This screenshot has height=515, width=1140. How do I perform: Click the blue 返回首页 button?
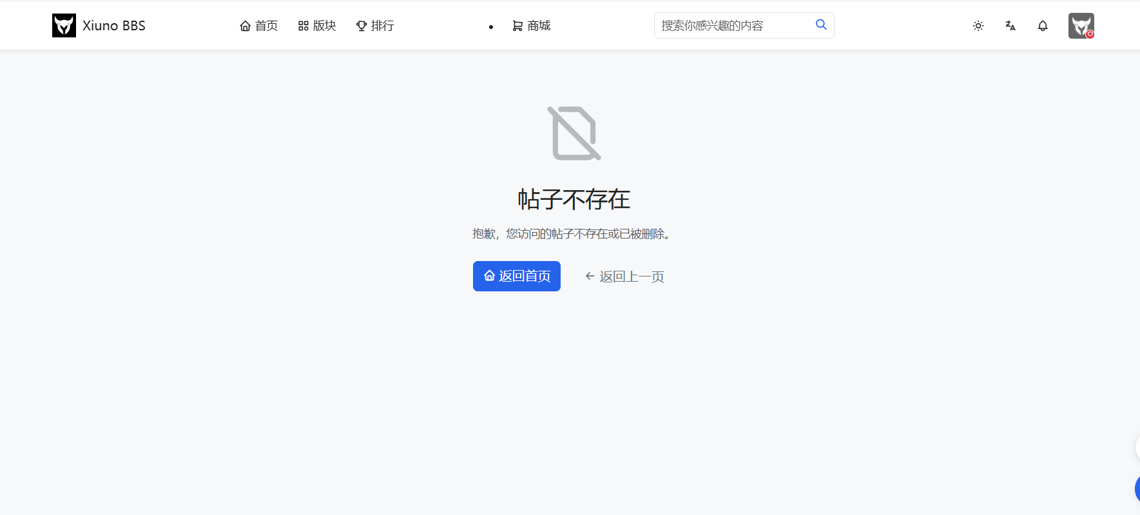517,276
